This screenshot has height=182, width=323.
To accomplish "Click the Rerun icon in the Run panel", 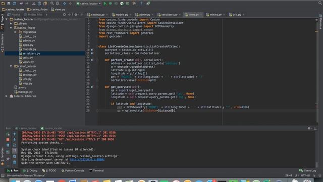I will coord(8,134).
